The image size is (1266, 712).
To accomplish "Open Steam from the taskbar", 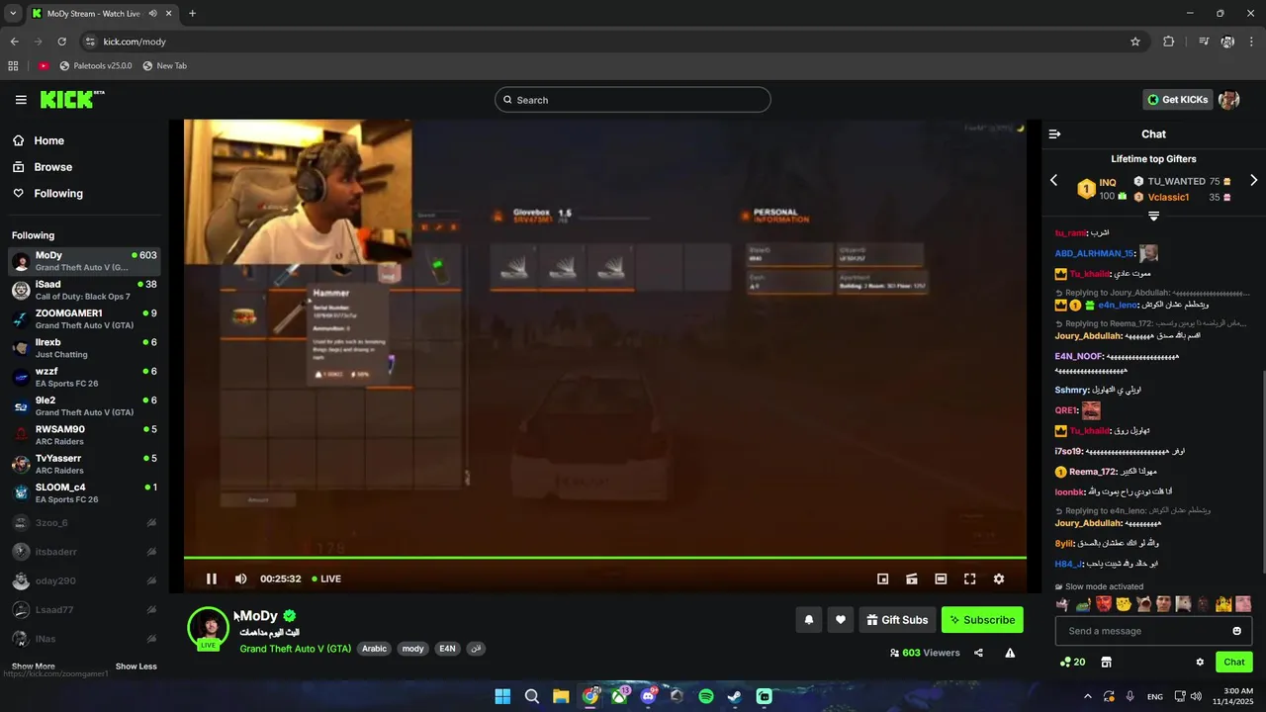I will pos(735,696).
